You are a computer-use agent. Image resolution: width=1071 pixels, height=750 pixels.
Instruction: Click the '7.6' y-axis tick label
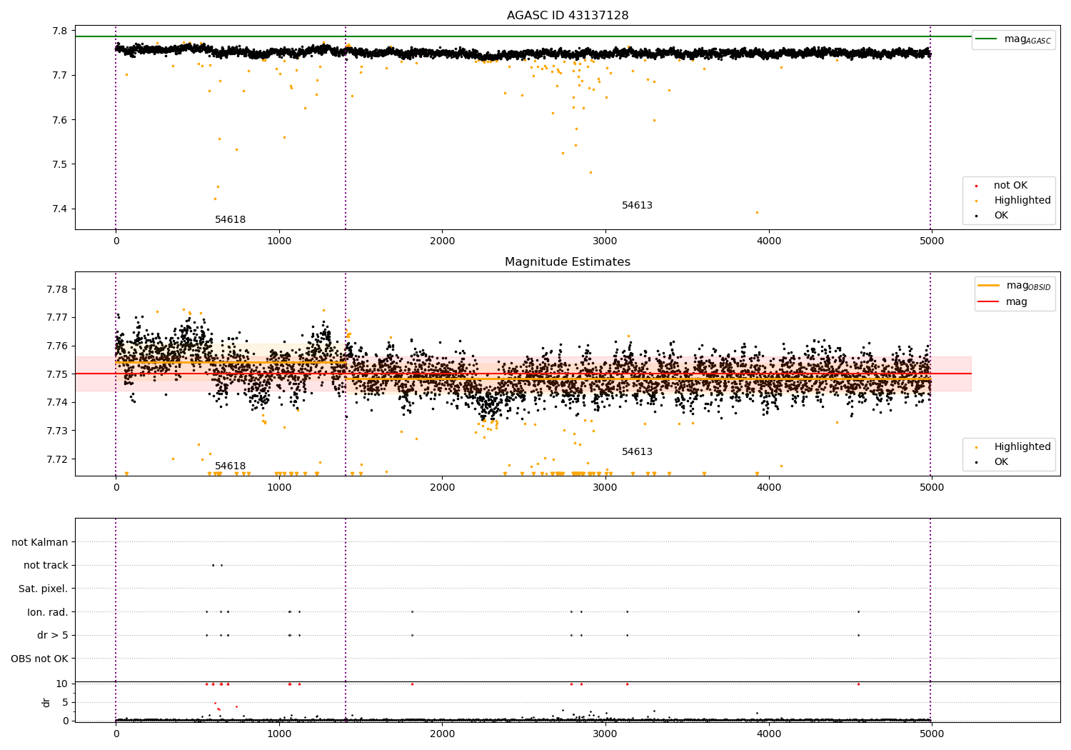click(60, 120)
